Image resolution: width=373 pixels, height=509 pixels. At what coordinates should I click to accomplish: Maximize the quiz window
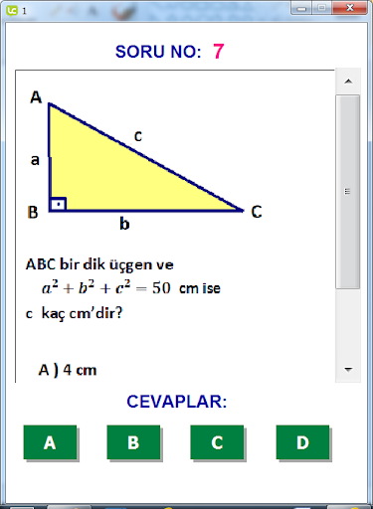(x=321, y=8)
